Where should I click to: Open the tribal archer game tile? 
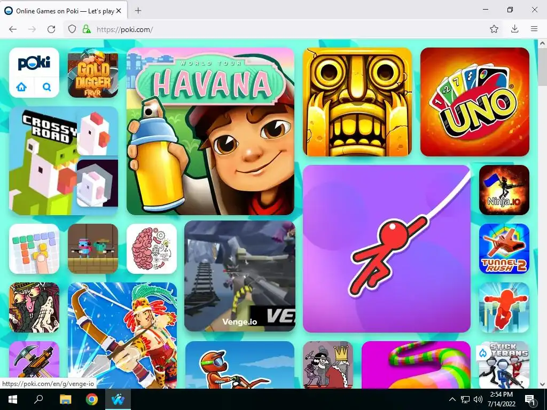[x=122, y=335]
